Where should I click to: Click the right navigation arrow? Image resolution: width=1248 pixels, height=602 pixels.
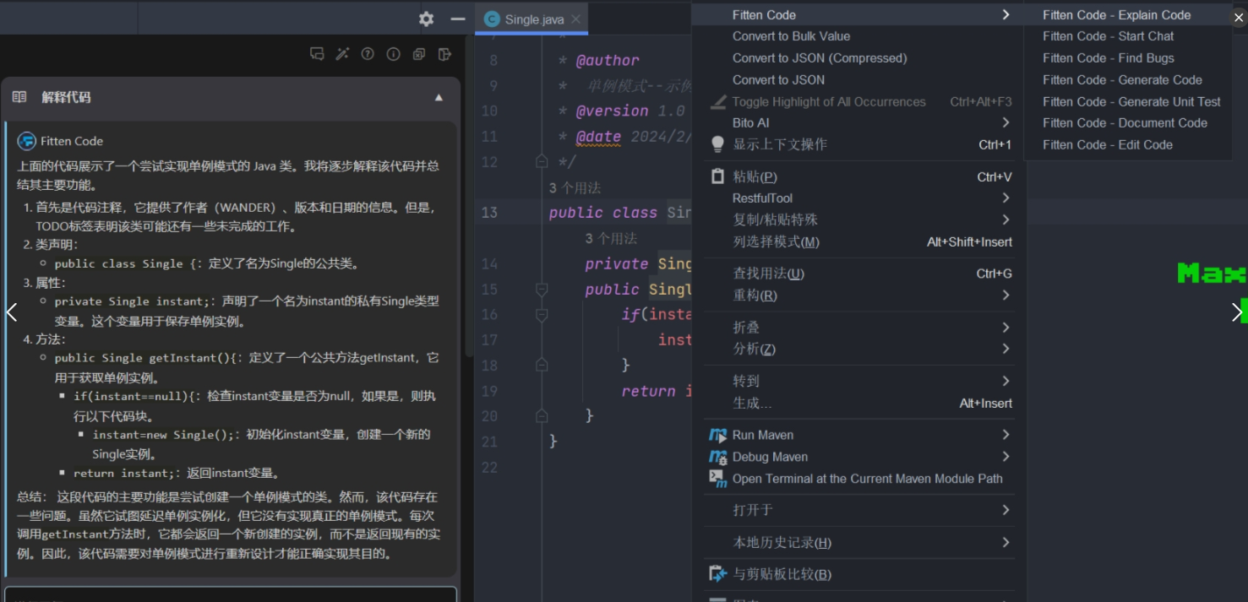pos(1238,312)
